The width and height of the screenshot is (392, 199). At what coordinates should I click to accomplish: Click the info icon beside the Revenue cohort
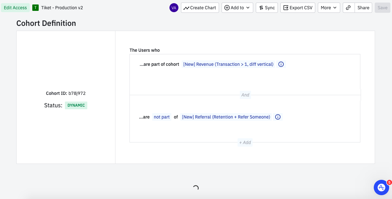(281, 64)
